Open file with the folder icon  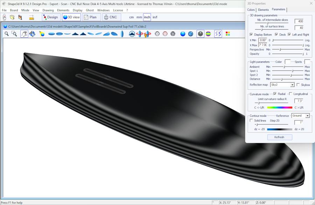click(x=12, y=17)
